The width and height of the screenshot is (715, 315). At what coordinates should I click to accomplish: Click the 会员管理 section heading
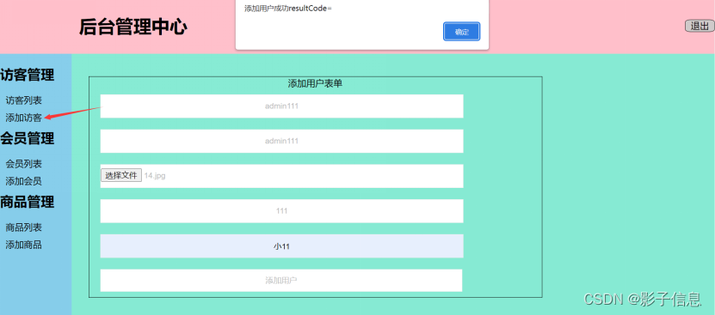click(x=28, y=138)
